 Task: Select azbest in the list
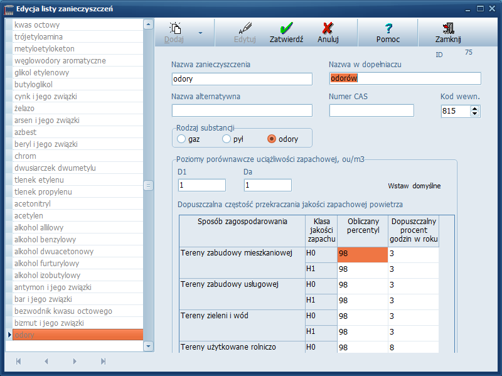click(x=78, y=132)
